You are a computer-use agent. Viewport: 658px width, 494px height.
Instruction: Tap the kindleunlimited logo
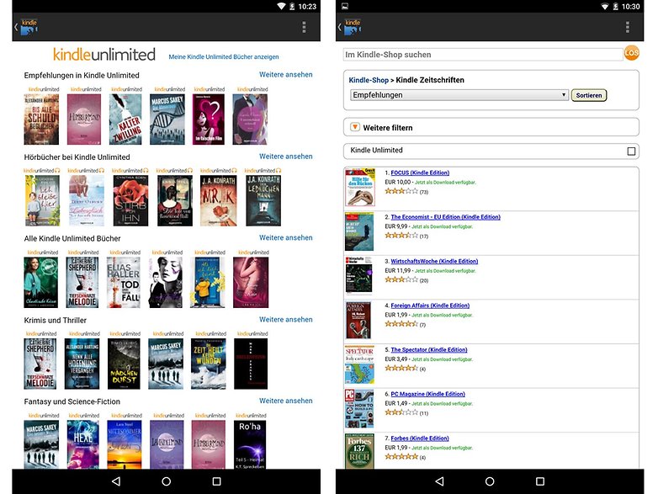click(104, 55)
